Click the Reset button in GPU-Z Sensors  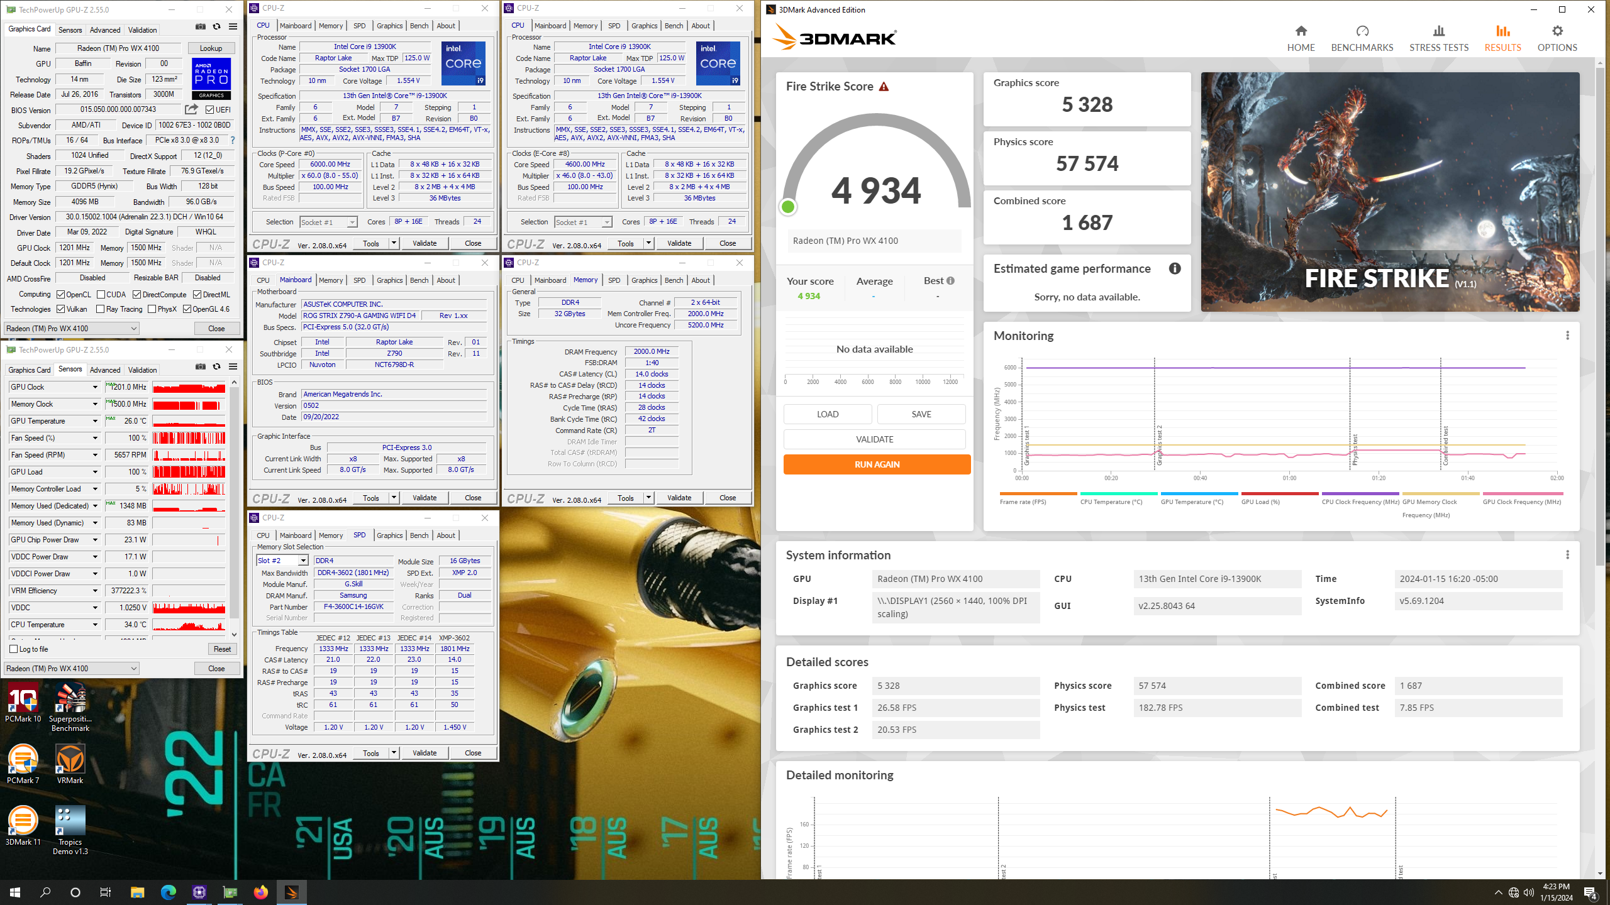tap(222, 649)
